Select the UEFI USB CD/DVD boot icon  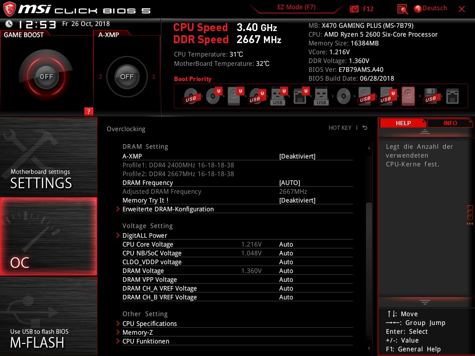click(x=257, y=96)
